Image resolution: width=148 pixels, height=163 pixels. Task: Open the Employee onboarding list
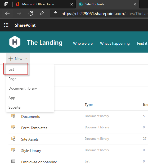(39, 162)
